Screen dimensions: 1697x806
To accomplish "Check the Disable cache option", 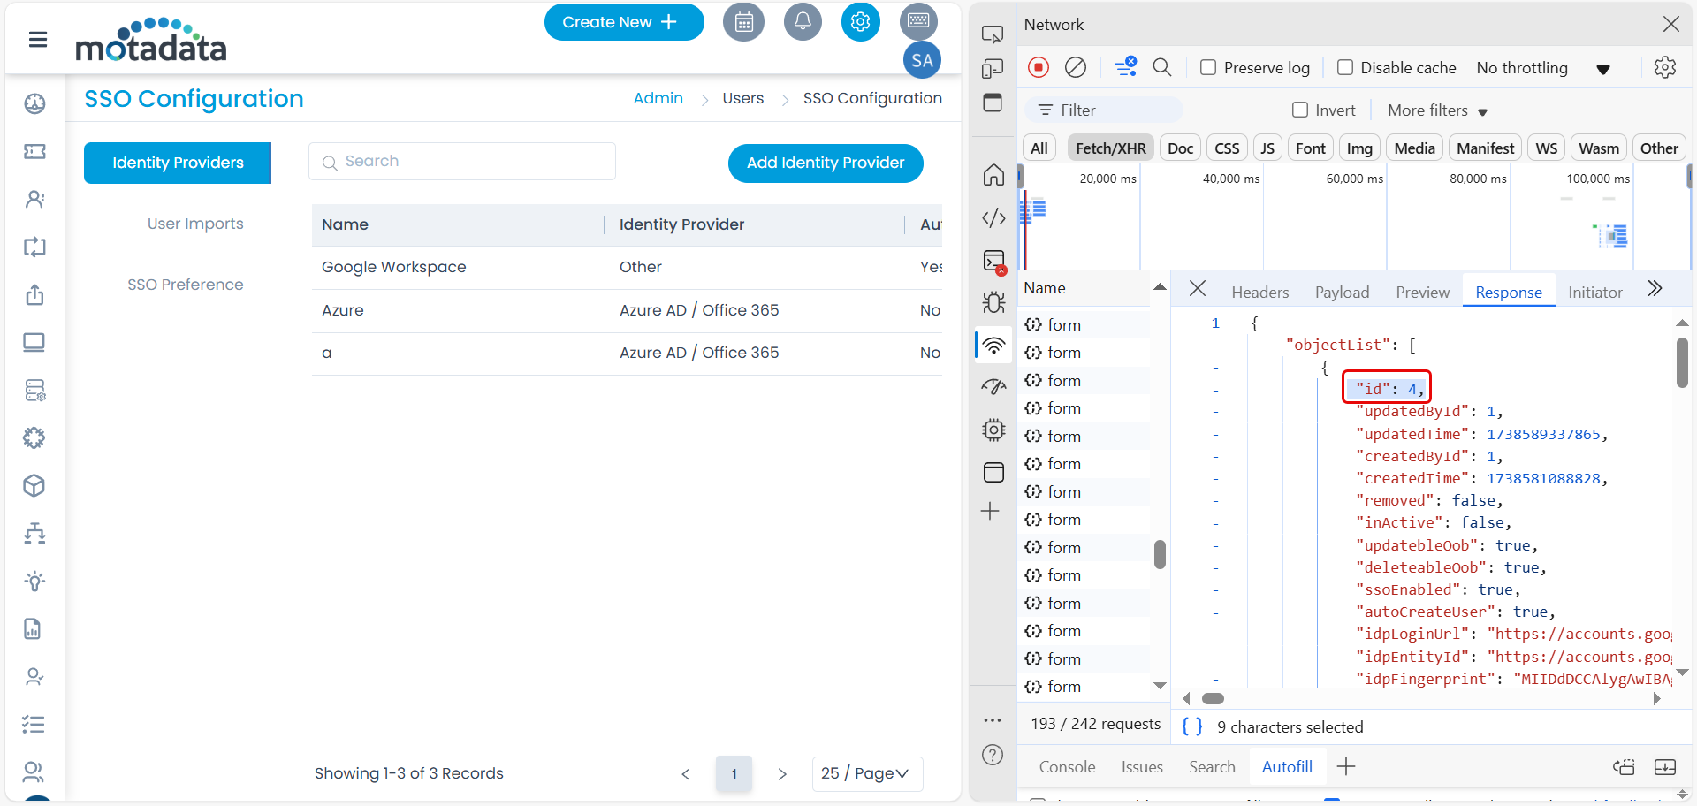I will point(1345,68).
